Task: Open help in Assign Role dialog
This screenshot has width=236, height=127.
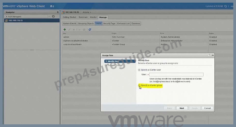Action: [x=209, y=55]
